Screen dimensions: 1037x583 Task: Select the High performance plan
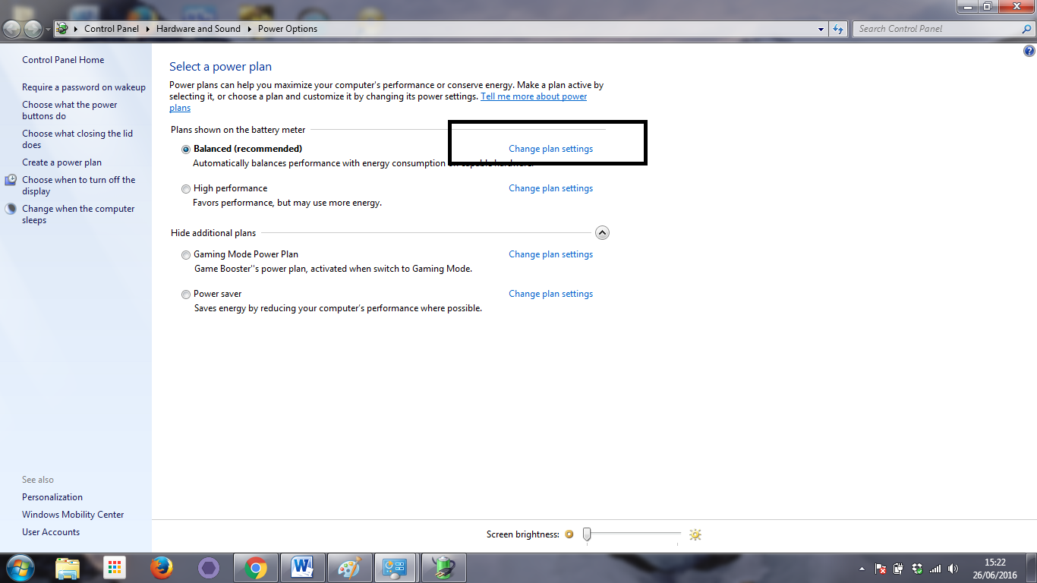pos(186,189)
